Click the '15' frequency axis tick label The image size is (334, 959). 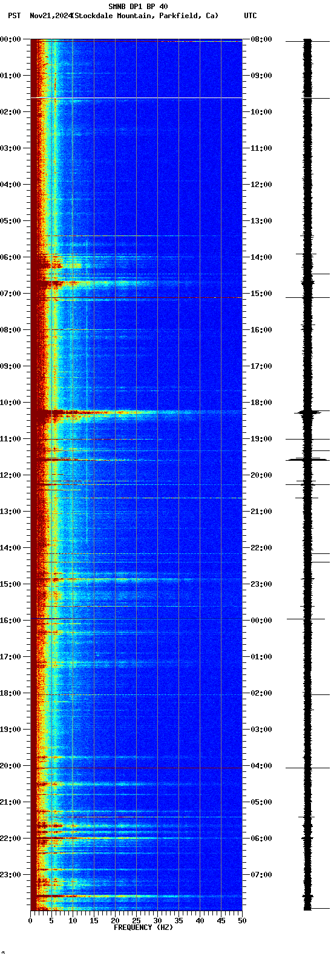[94, 921]
